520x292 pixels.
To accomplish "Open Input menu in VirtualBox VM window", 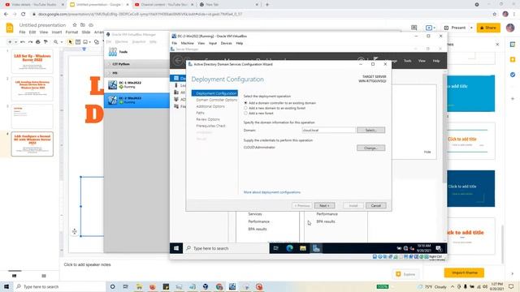I will (x=213, y=43).
